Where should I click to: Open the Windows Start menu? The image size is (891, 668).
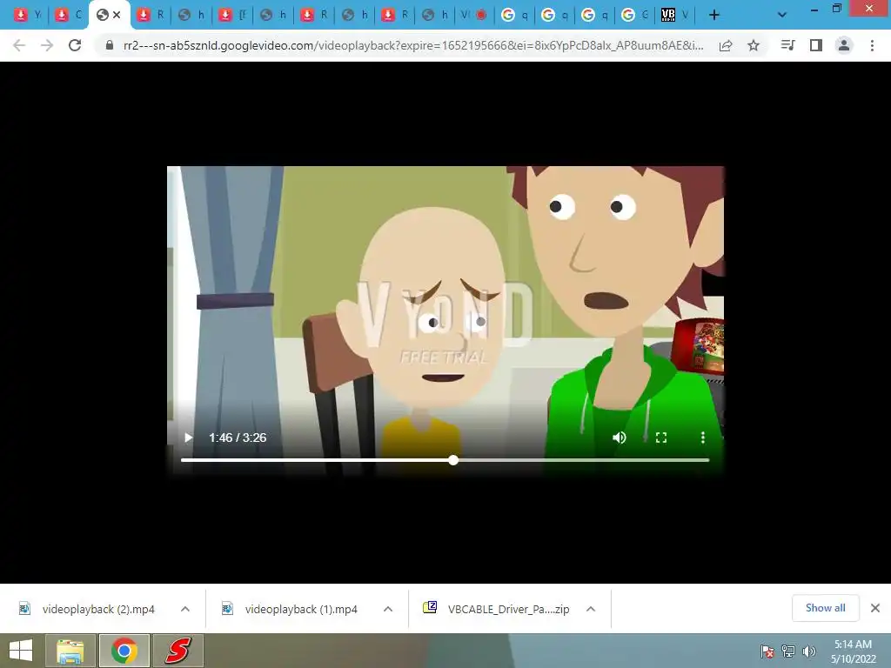coord(21,651)
